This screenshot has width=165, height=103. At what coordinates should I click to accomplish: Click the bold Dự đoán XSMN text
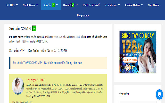coord(16,37)
